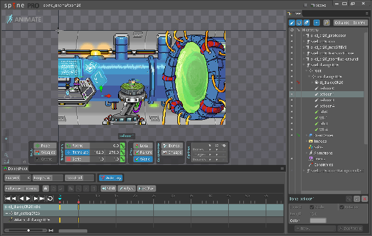
Task: Select Parent axes option
Action: click(x=143, y=152)
